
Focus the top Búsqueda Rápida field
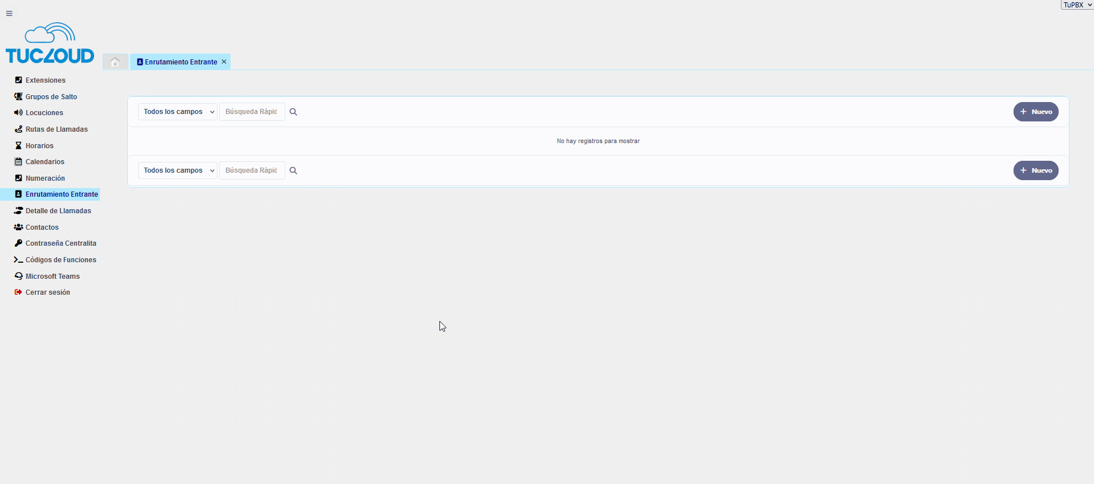(252, 112)
